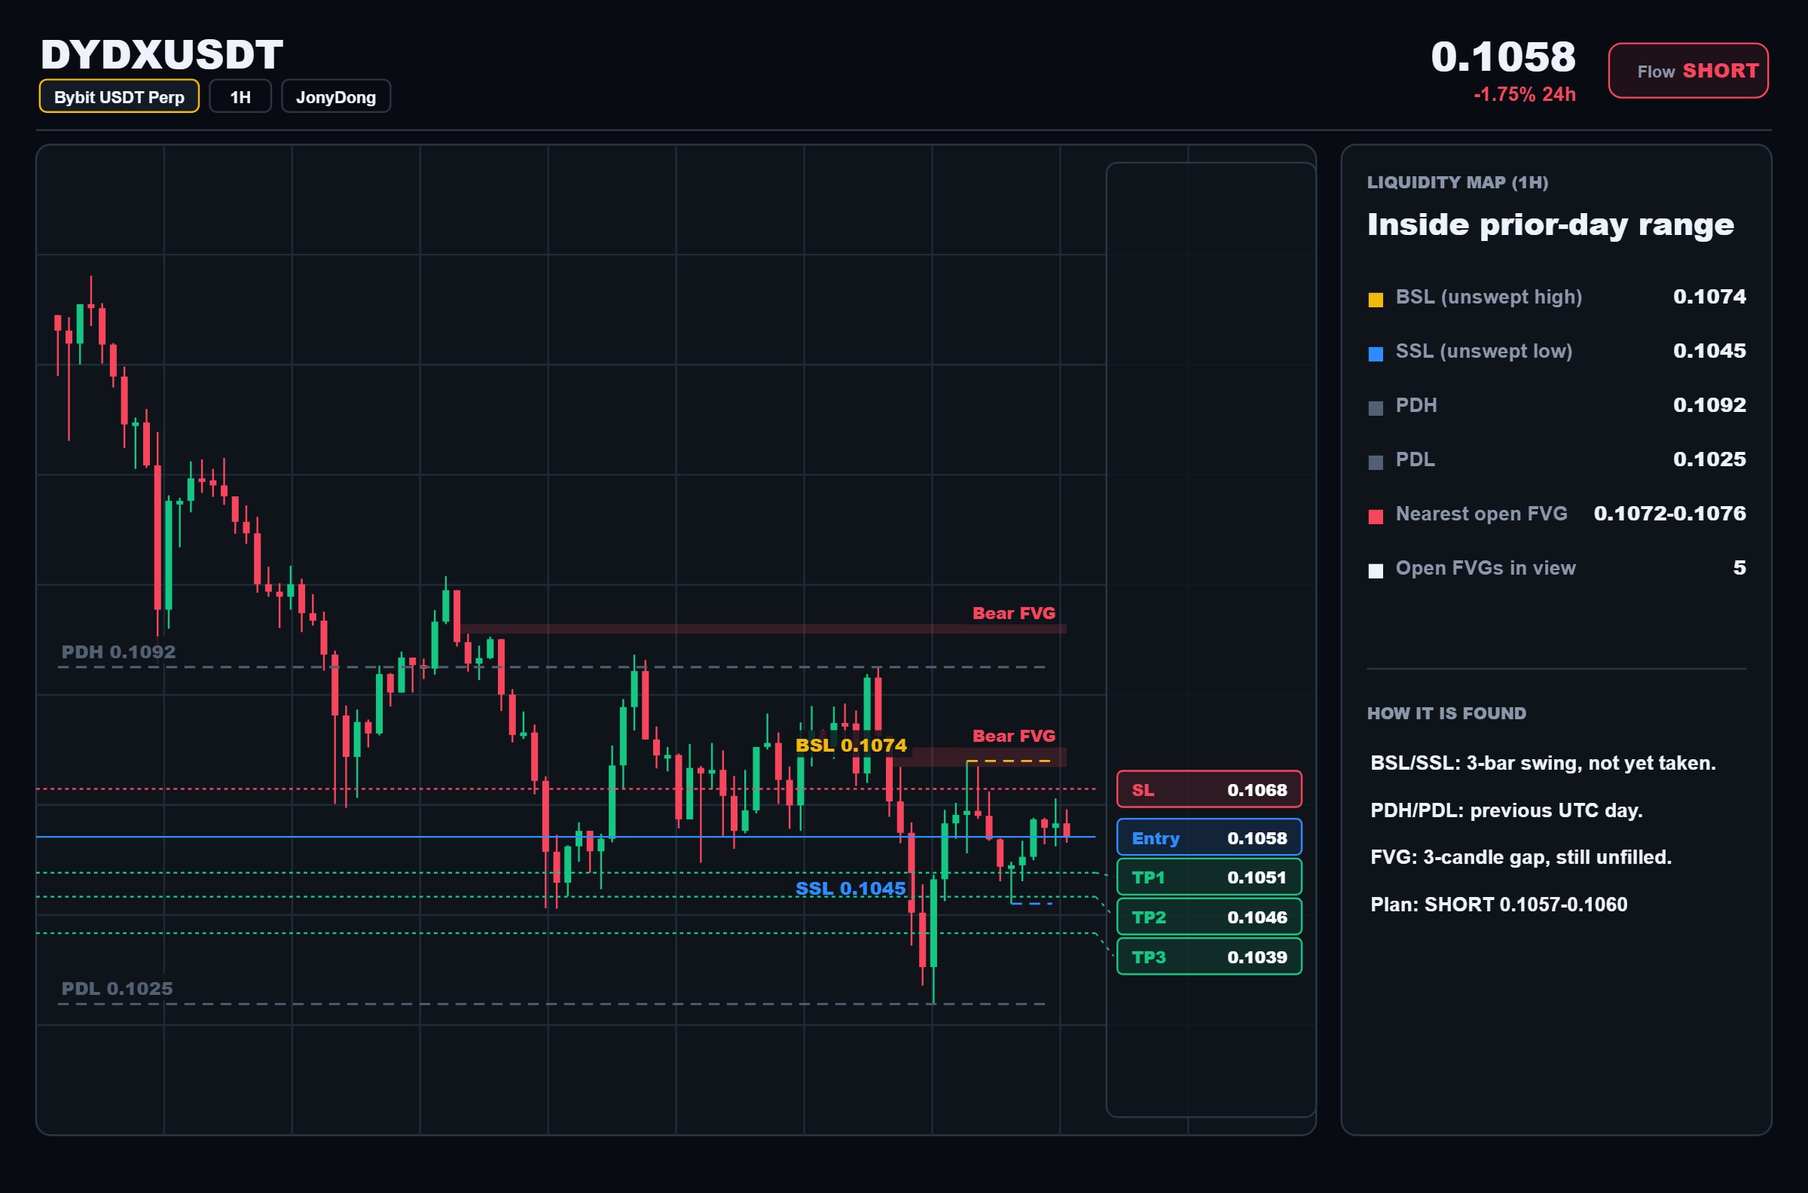Click the gray PDL legend swatch
The width and height of the screenshot is (1808, 1193).
(x=1376, y=462)
